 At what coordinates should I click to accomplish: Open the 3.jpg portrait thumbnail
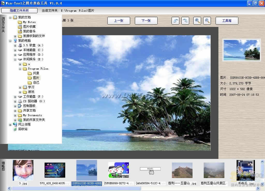point(23,170)
